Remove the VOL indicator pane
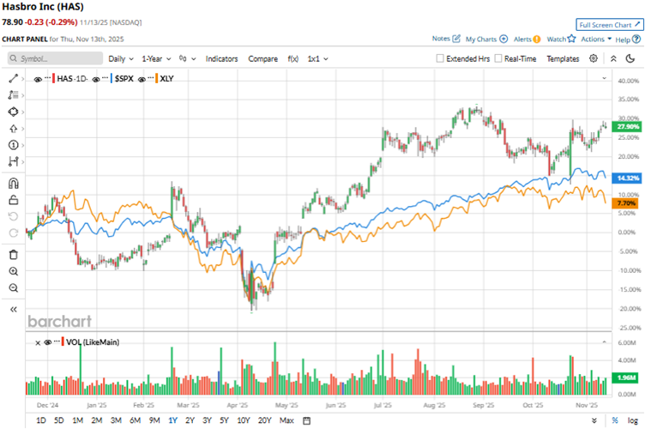 [x=38, y=342]
